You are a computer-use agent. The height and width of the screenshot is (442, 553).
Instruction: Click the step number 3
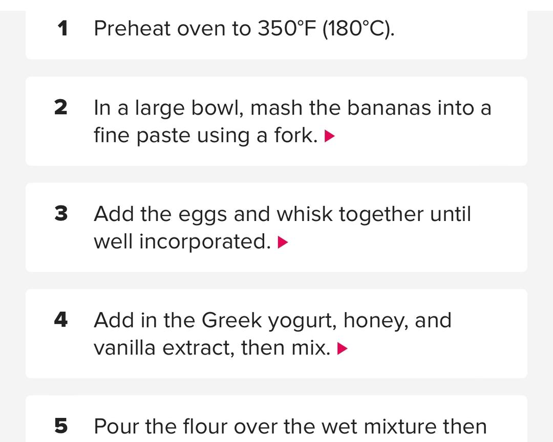click(x=61, y=214)
